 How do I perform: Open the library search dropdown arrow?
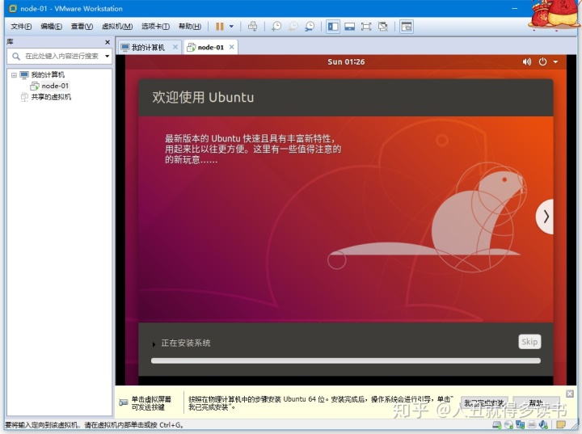pyautogui.click(x=108, y=56)
